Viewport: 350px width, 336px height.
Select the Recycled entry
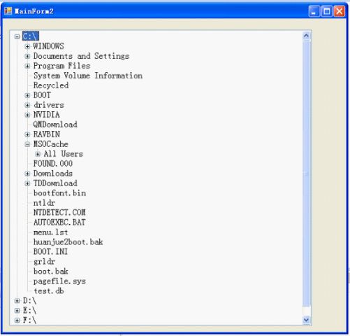point(51,85)
